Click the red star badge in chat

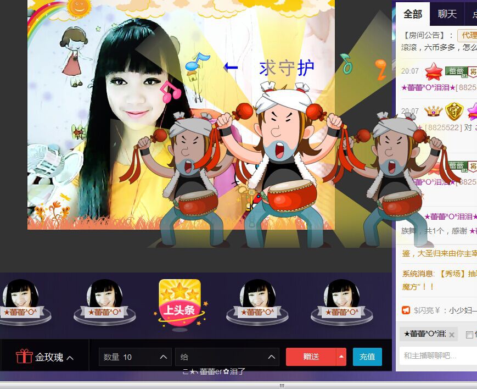click(434, 71)
